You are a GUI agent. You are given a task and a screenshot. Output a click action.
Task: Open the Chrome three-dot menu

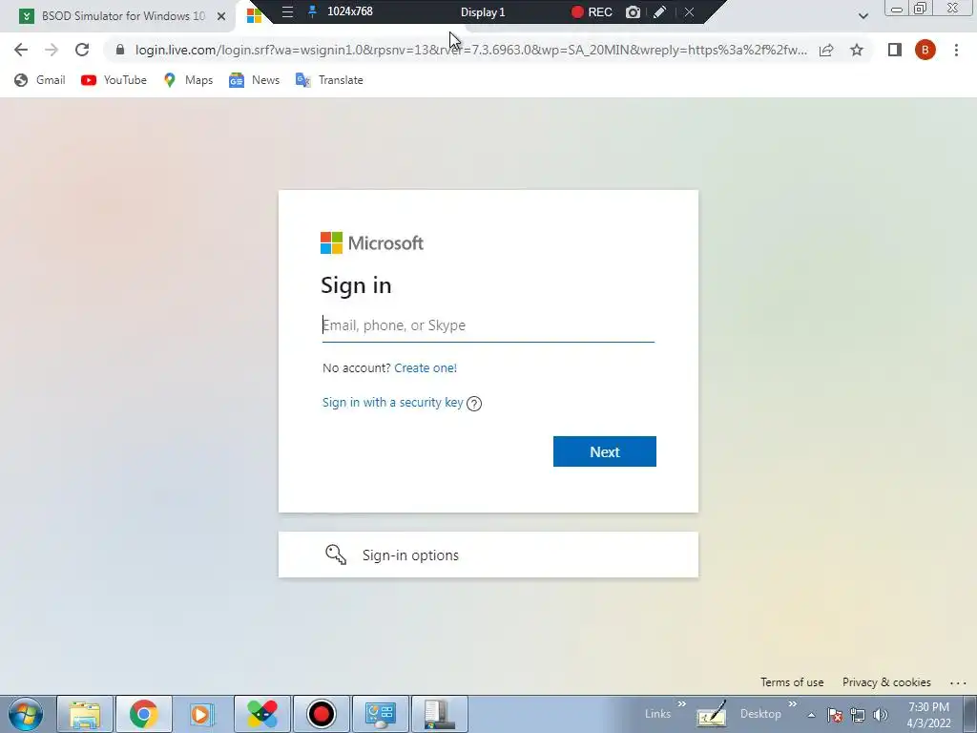point(956,50)
